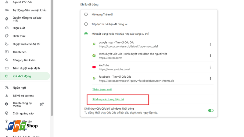Viewport: 244px width, 137px height.
Task: Click the palette icon for Hình thức
Action: [x=7, y=36]
